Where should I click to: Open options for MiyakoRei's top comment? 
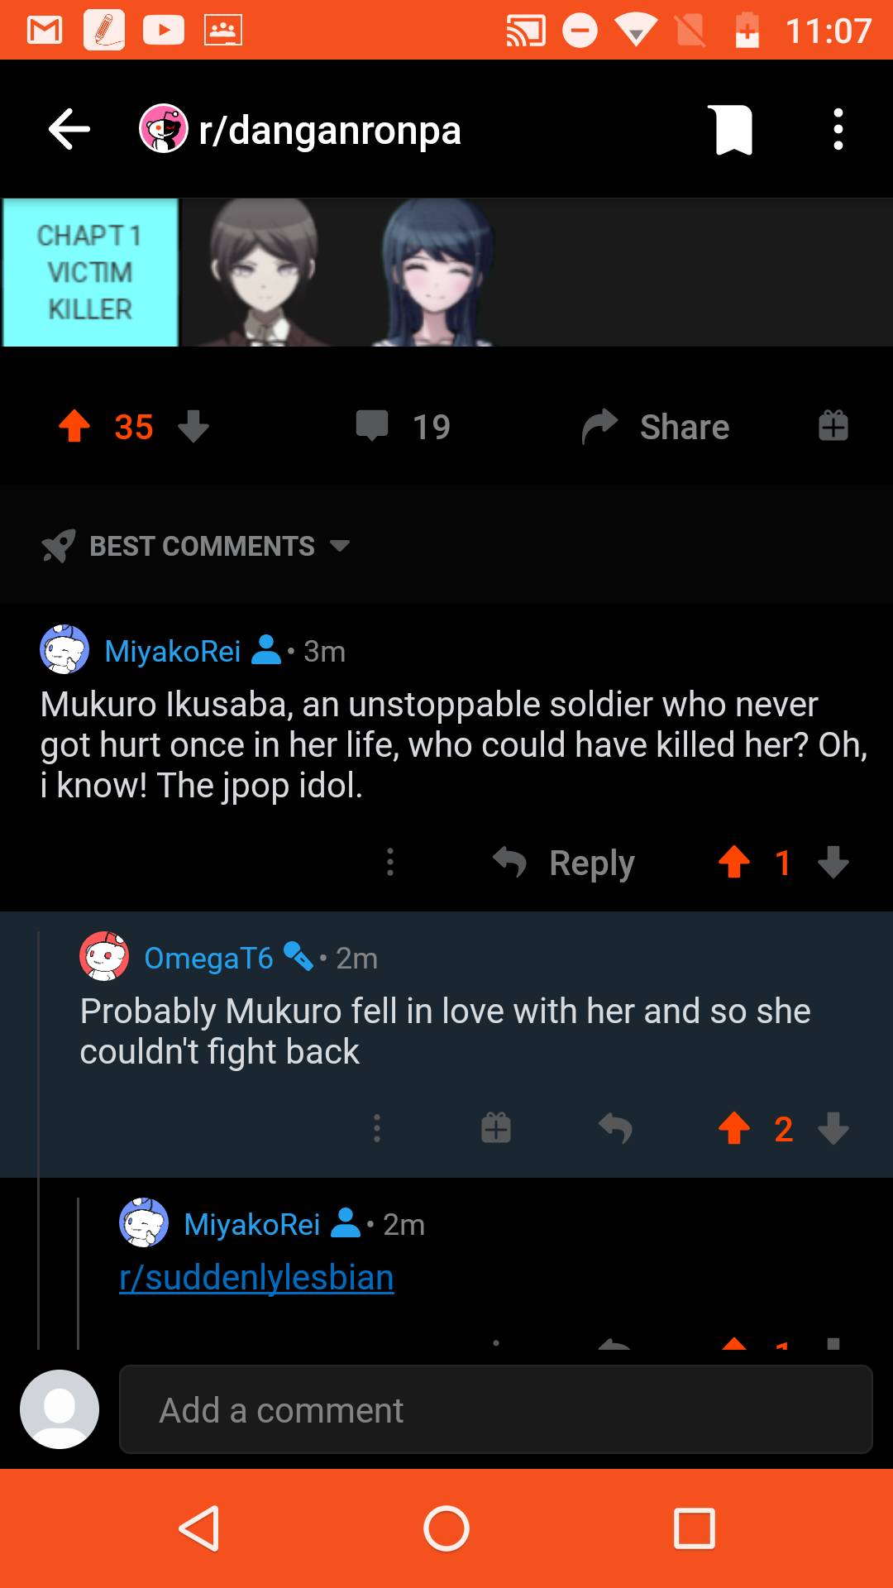(x=390, y=863)
